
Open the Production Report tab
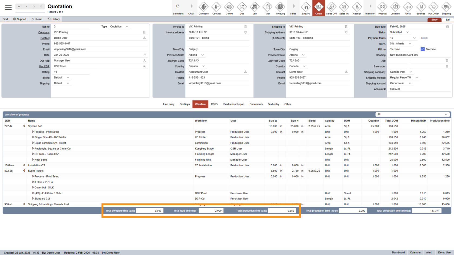coord(234,104)
